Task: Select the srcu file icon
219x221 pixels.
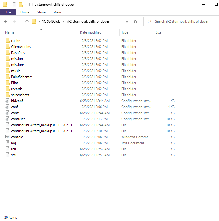Action: click(8, 155)
